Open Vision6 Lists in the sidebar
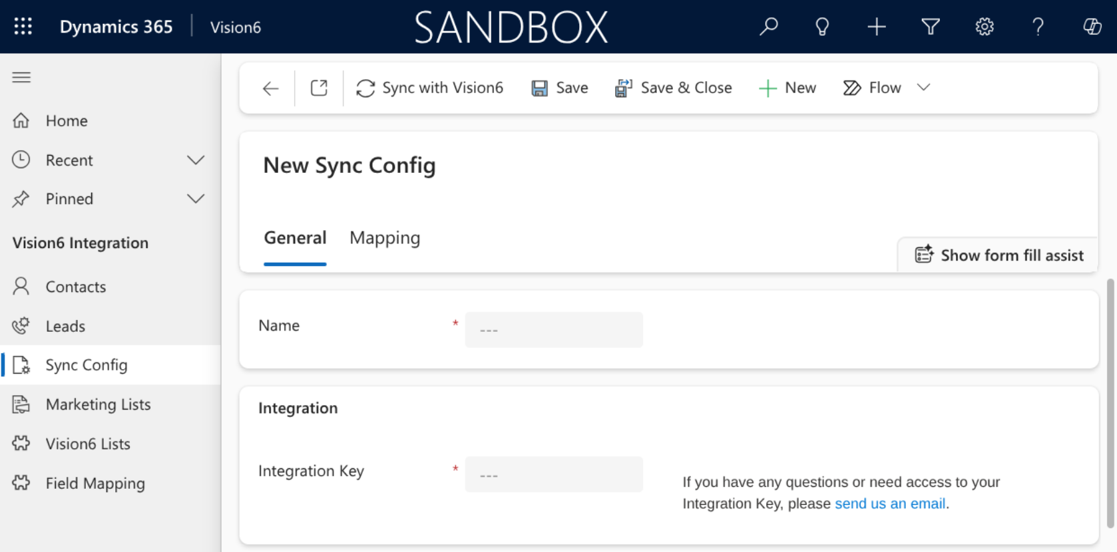 (x=111, y=444)
